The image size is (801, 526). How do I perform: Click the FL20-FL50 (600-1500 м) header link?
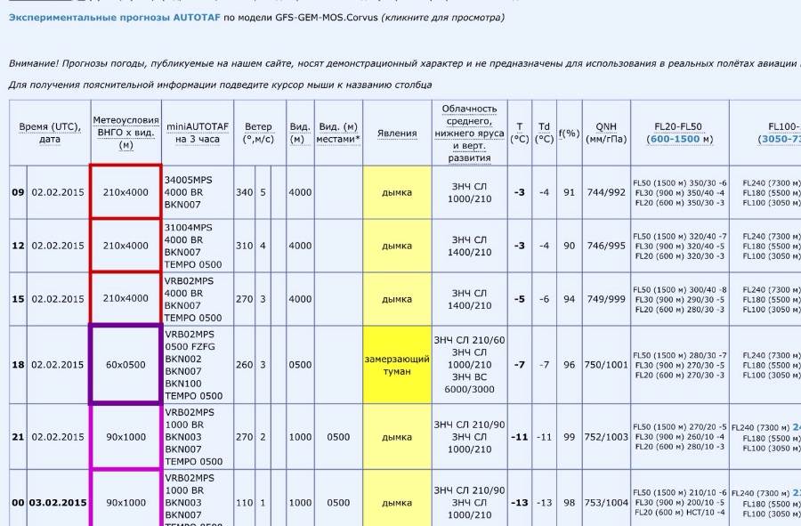679,133
